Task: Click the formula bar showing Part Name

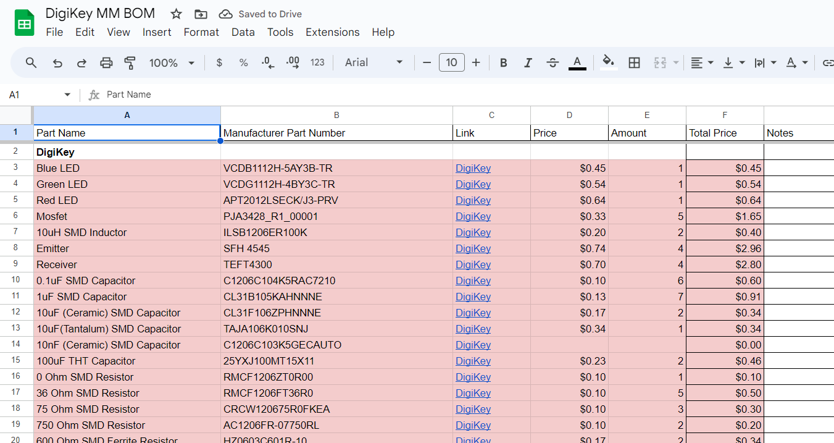Action: coord(469,95)
